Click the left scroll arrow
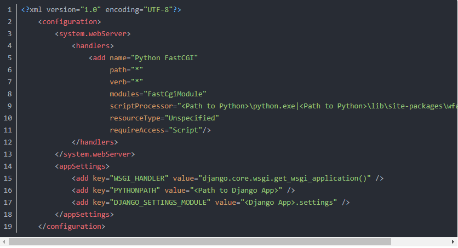458x248 pixels. 4,241
